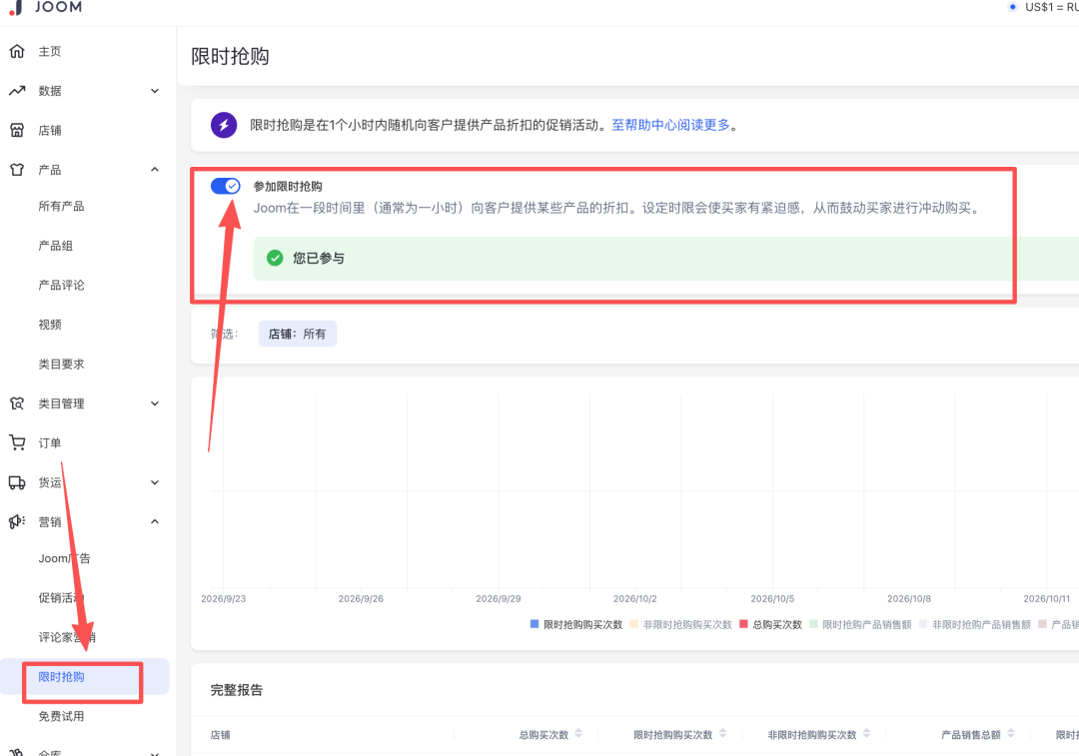Turn off the 参加限时抢购 switch
The image size is (1079, 756).
click(x=225, y=186)
